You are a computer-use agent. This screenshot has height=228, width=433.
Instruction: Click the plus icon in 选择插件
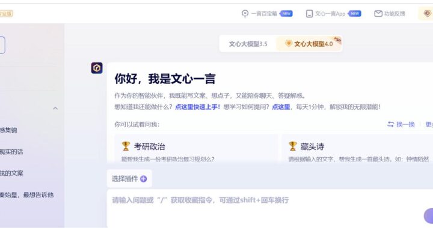[144, 179]
